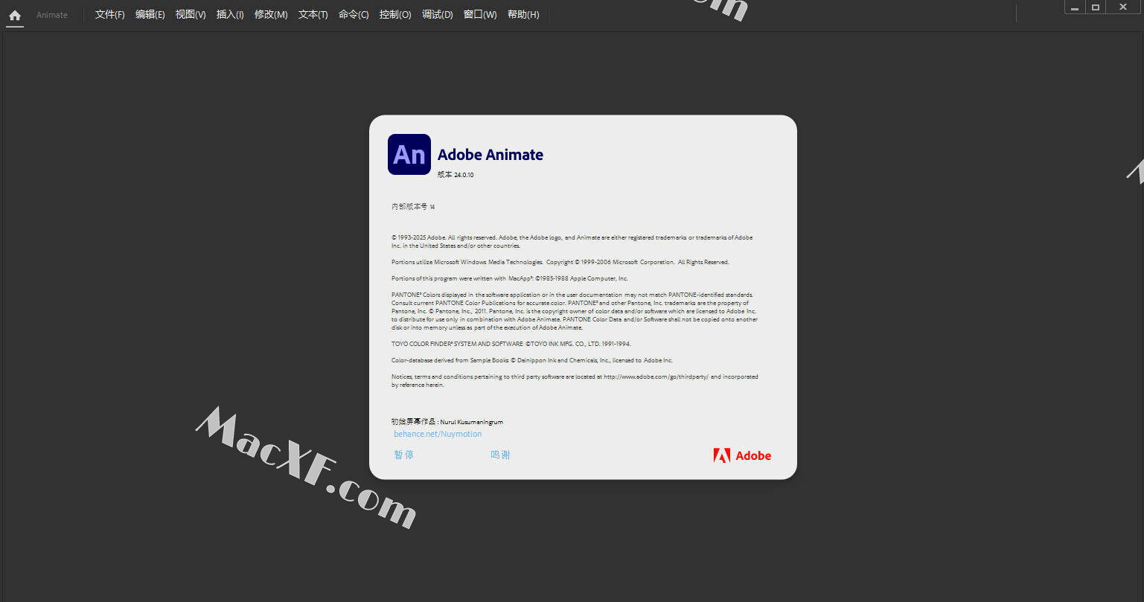
Task: Click the 暂停 button in About dialog
Action: pos(404,455)
